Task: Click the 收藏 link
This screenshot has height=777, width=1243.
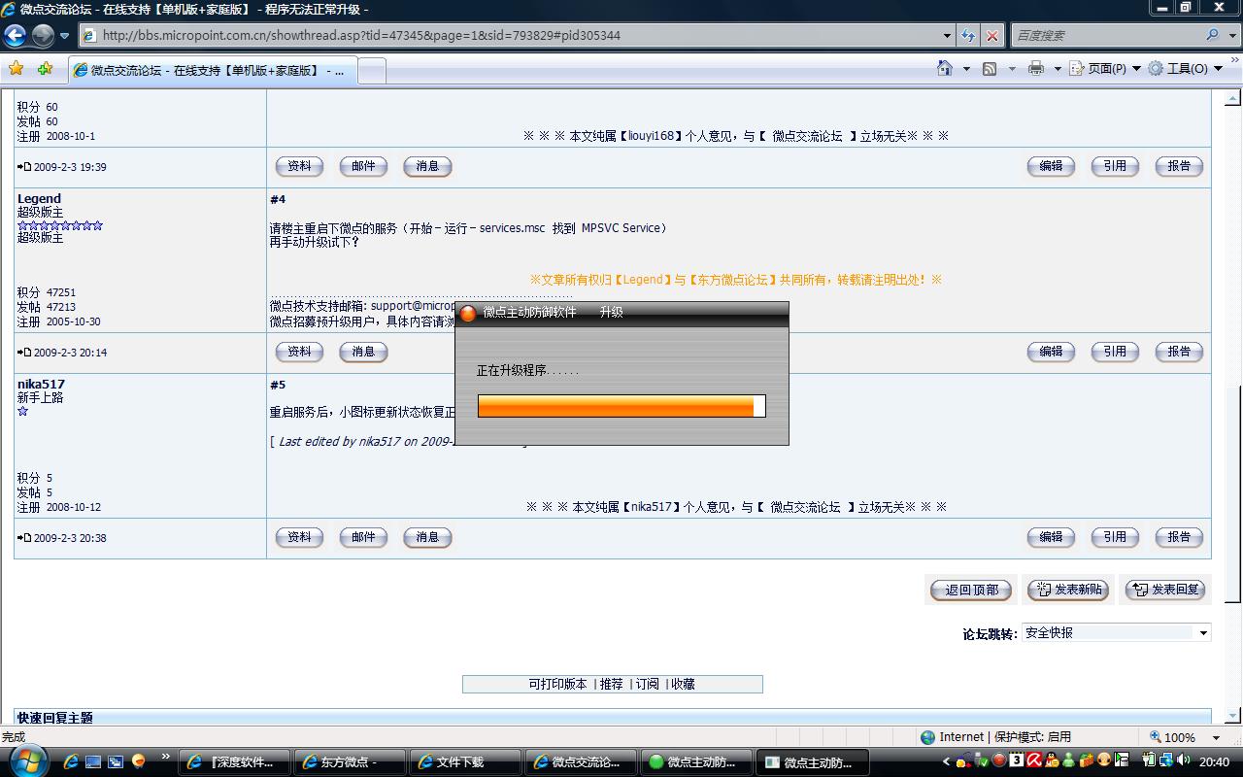Action: (x=684, y=684)
